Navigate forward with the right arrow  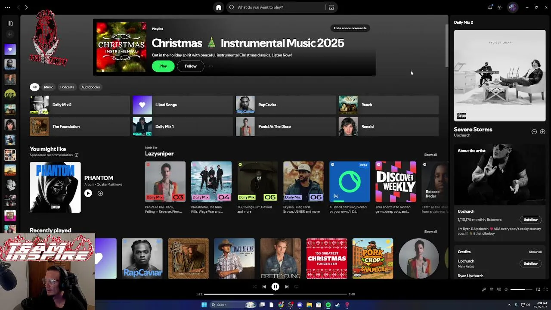[26, 7]
